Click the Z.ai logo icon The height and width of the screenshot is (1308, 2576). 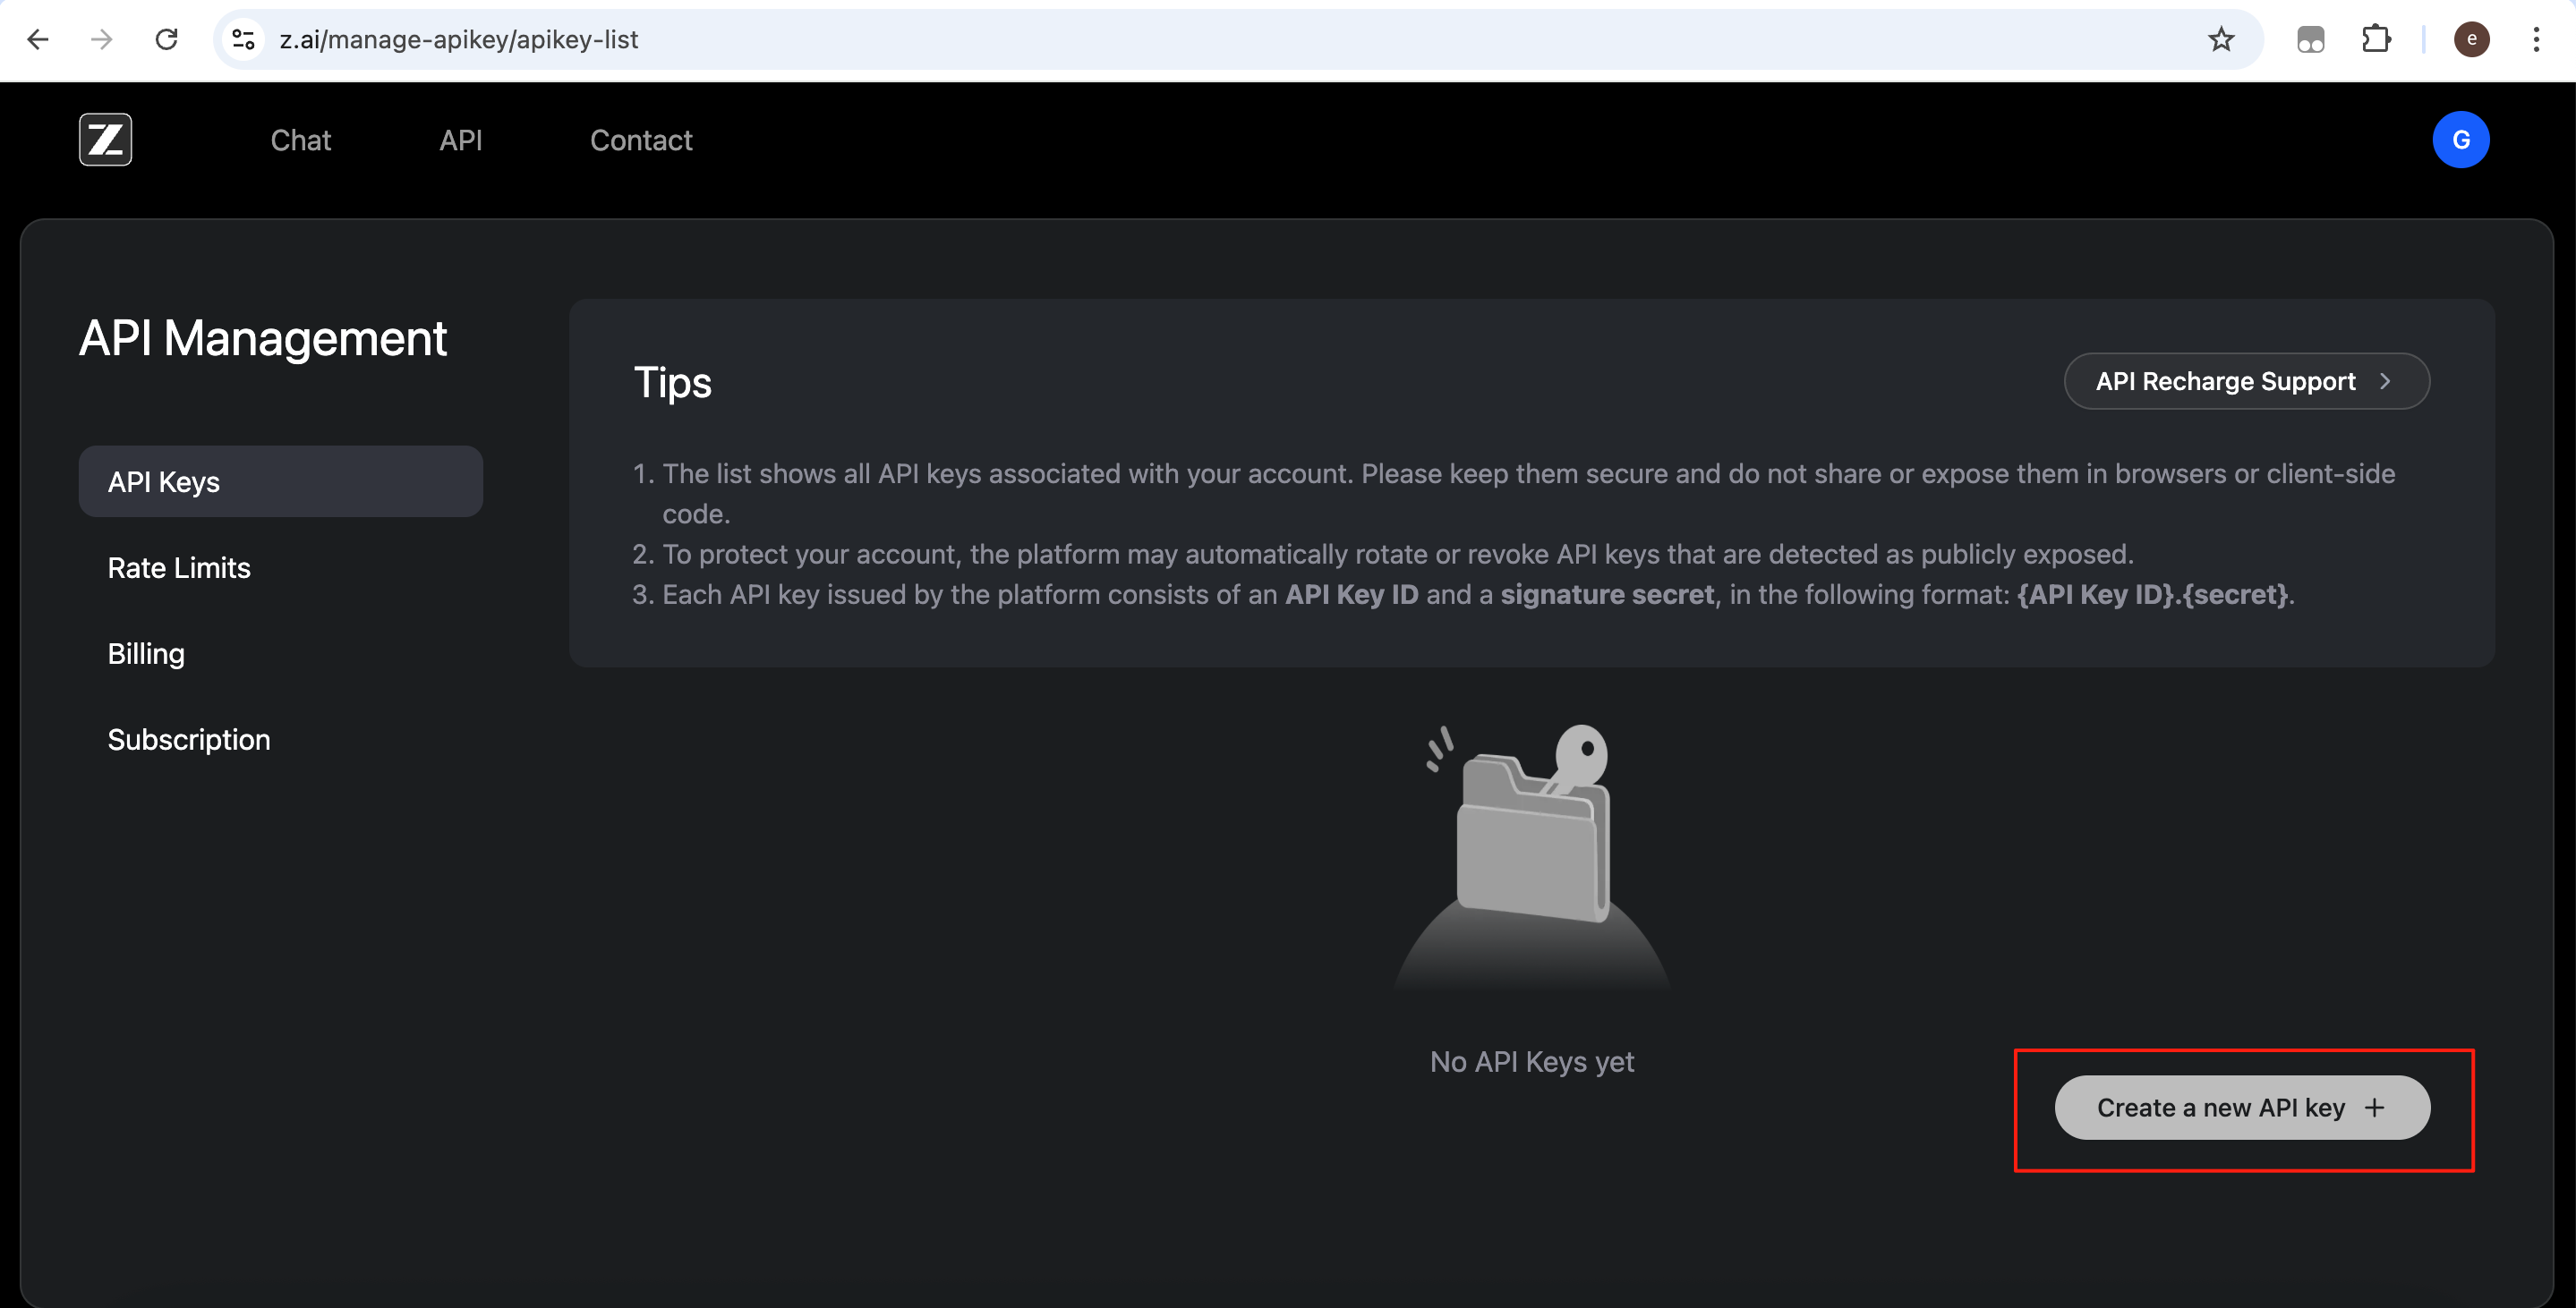tap(105, 140)
